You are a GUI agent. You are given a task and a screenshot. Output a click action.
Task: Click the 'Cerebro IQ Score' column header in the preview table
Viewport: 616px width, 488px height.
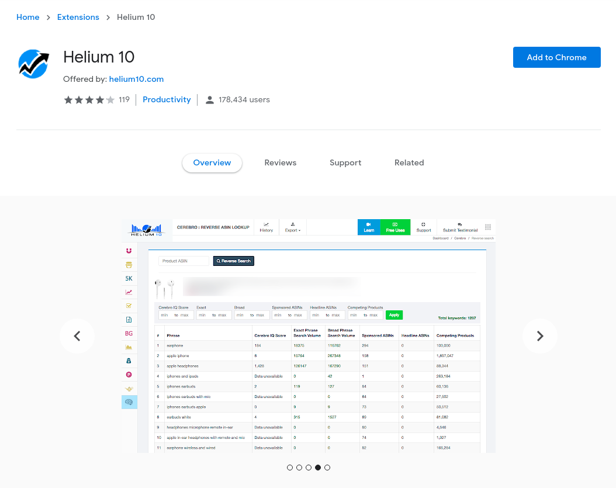tap(270, 335)
